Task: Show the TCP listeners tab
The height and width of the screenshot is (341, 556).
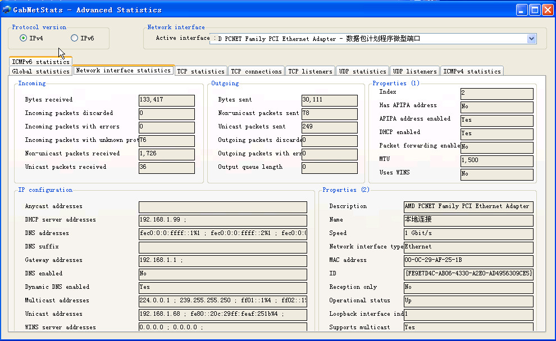Action: click(x=310, y=71)
